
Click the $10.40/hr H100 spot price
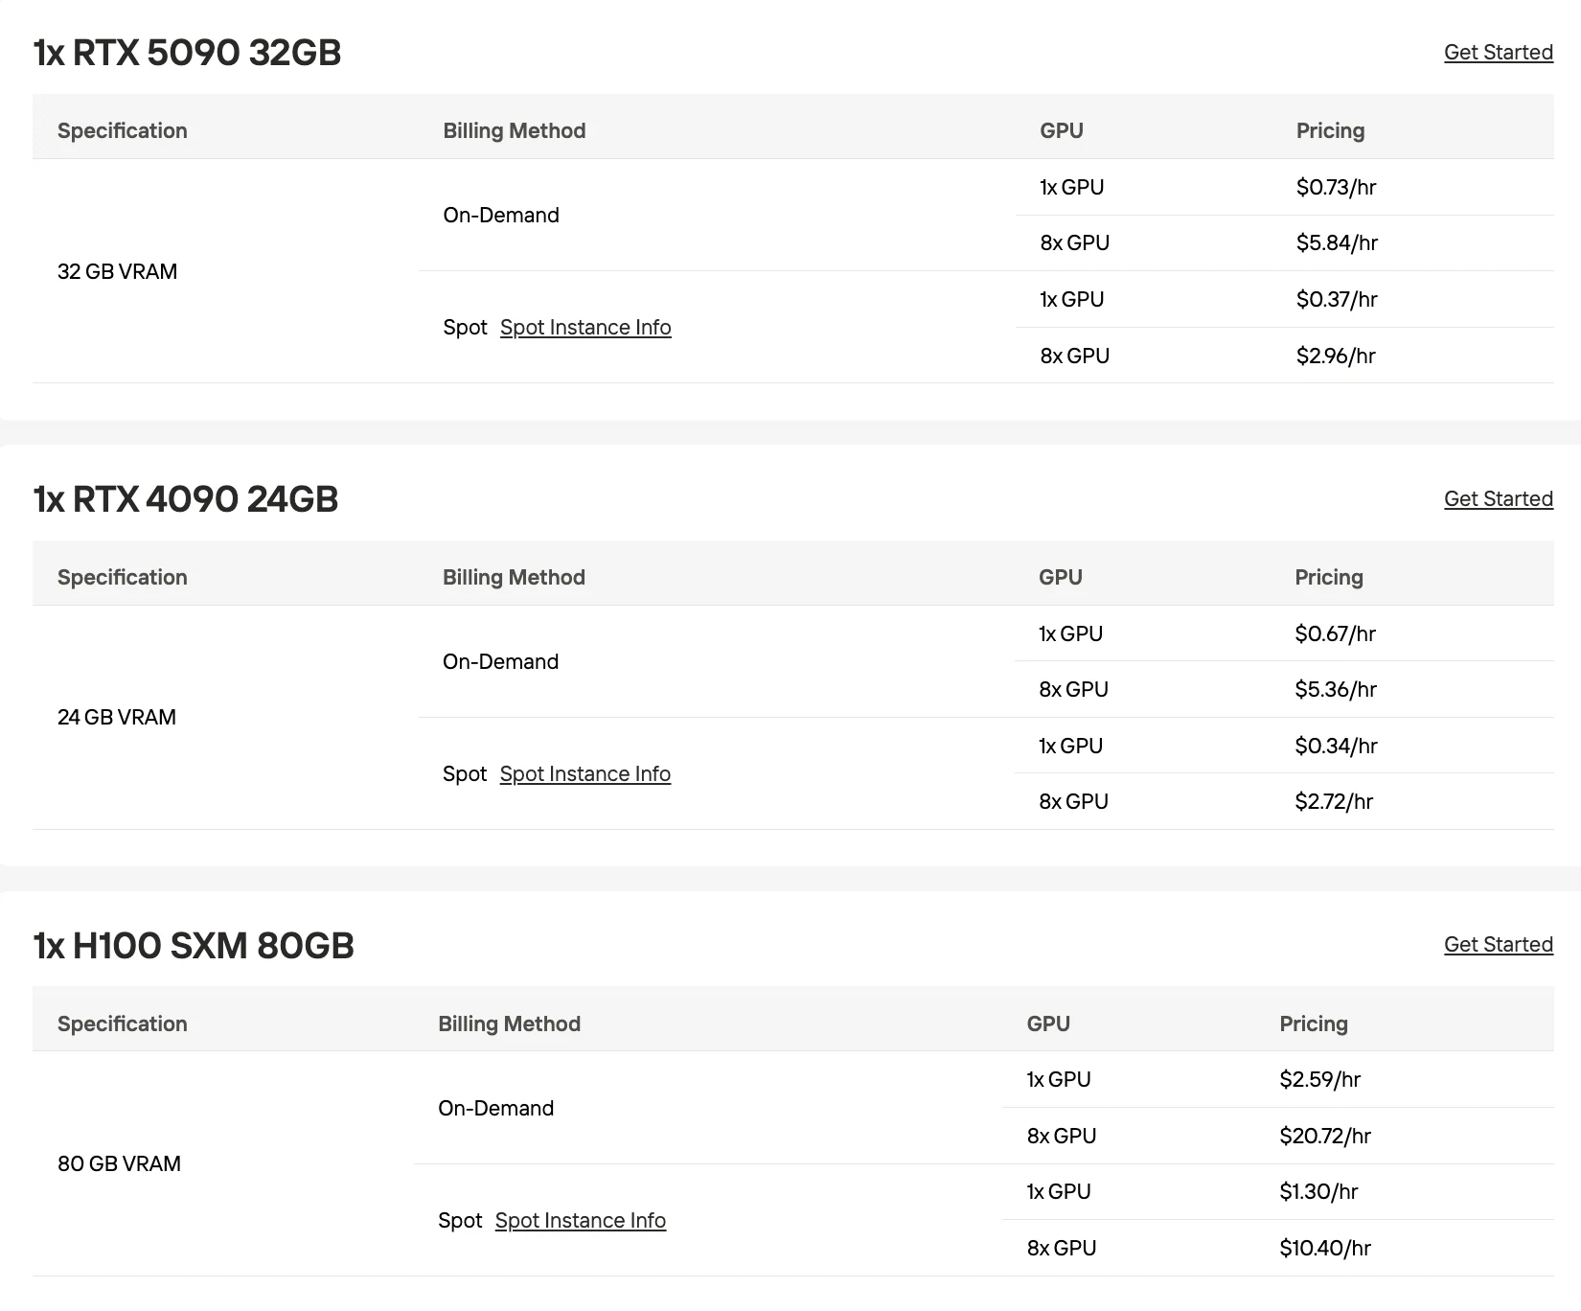(1325, 1249)
